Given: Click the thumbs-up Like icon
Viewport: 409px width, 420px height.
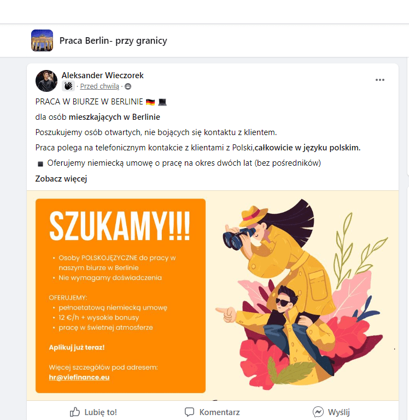Looking at the screenshot, I should coord(75,412).
